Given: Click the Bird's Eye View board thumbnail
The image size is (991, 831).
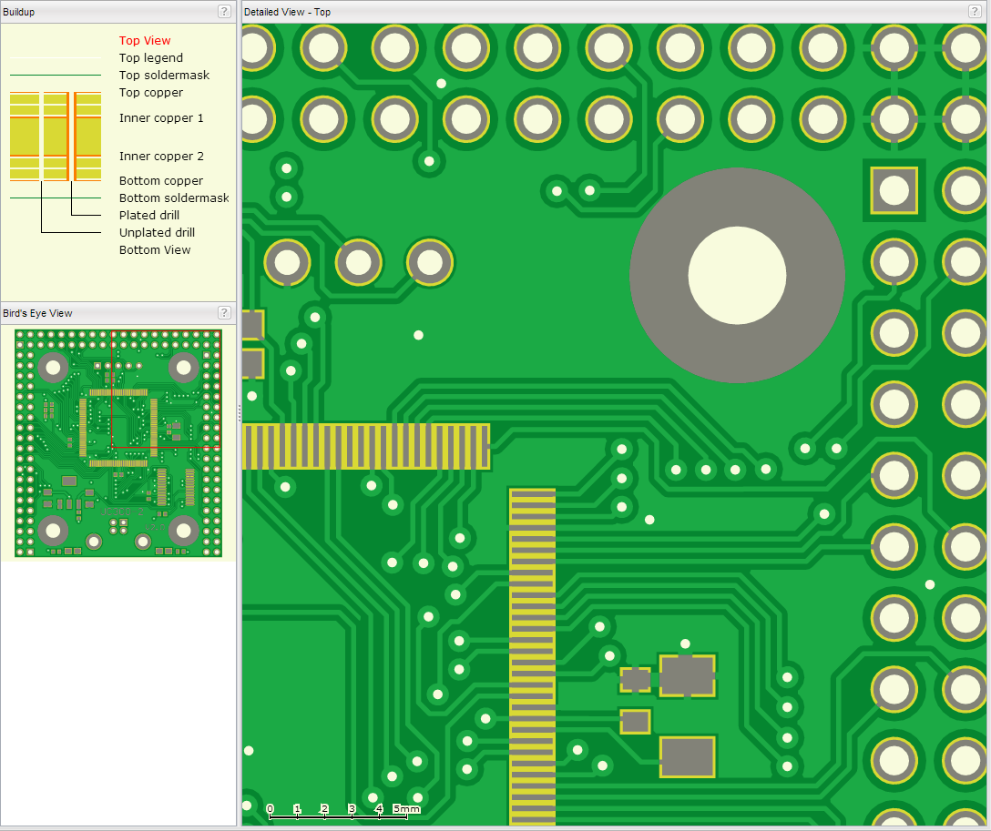Looking at the screenshot, I should [118, 443].
